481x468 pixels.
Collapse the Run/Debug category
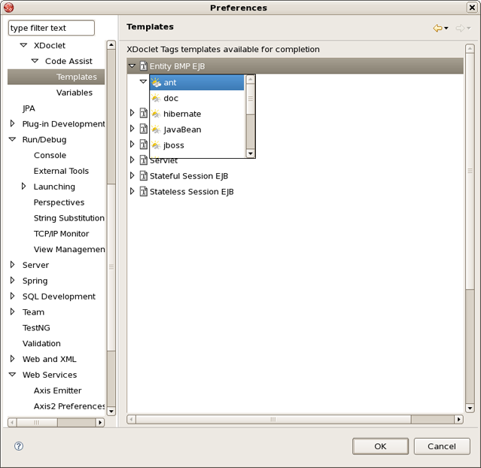(13, 140)
